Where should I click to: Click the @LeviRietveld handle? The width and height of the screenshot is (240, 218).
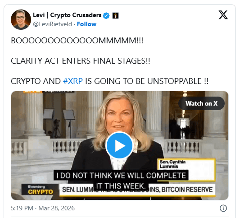(53, 24)
